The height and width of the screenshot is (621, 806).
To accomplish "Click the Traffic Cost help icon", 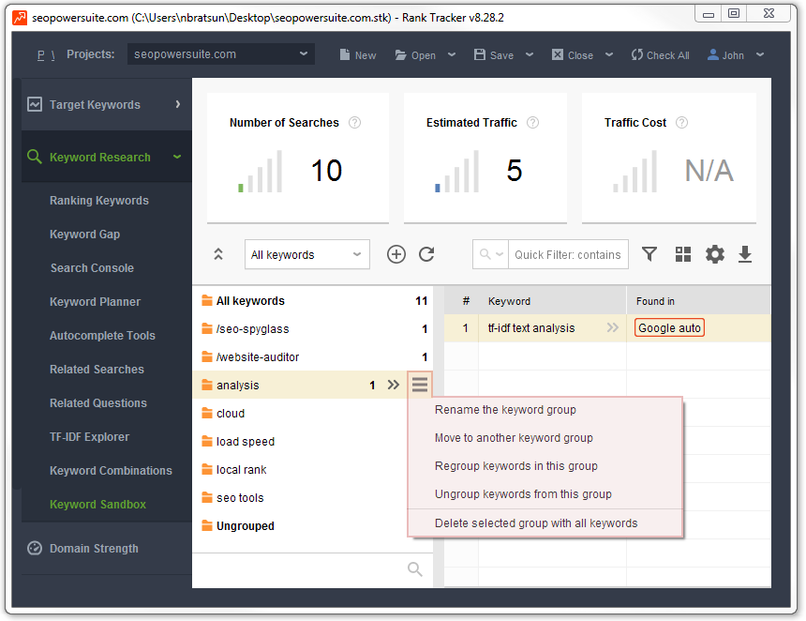I will coord(681,123).
